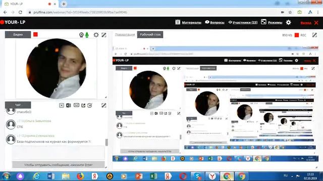
Task: Show the Участники (23) list
Action: pos(243,22)
